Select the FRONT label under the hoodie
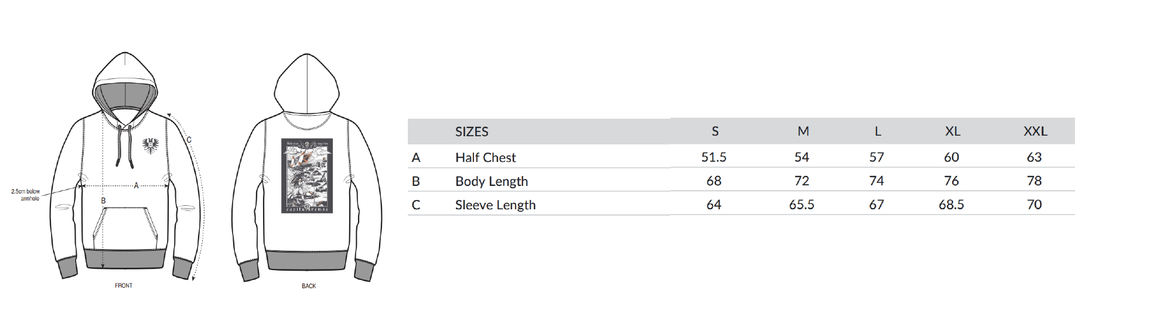This screenshot has width=1166, height=335. pos(124,286)
